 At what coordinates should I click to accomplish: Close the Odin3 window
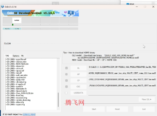pyautogui.click(x=153, y=7)
